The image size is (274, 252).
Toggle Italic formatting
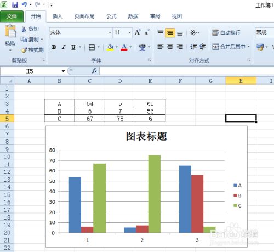(x=64, y=47)
